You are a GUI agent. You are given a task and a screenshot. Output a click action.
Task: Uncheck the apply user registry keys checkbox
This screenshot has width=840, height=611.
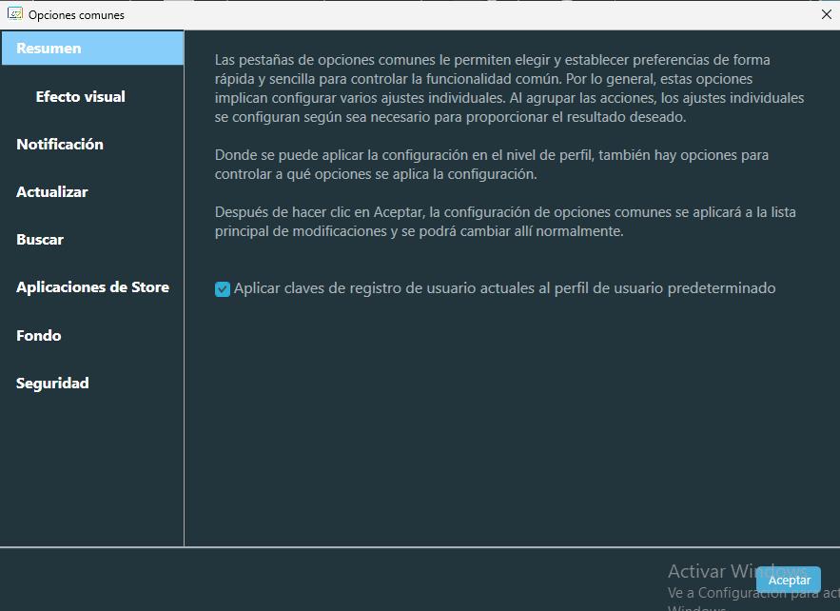coord(223,289)
